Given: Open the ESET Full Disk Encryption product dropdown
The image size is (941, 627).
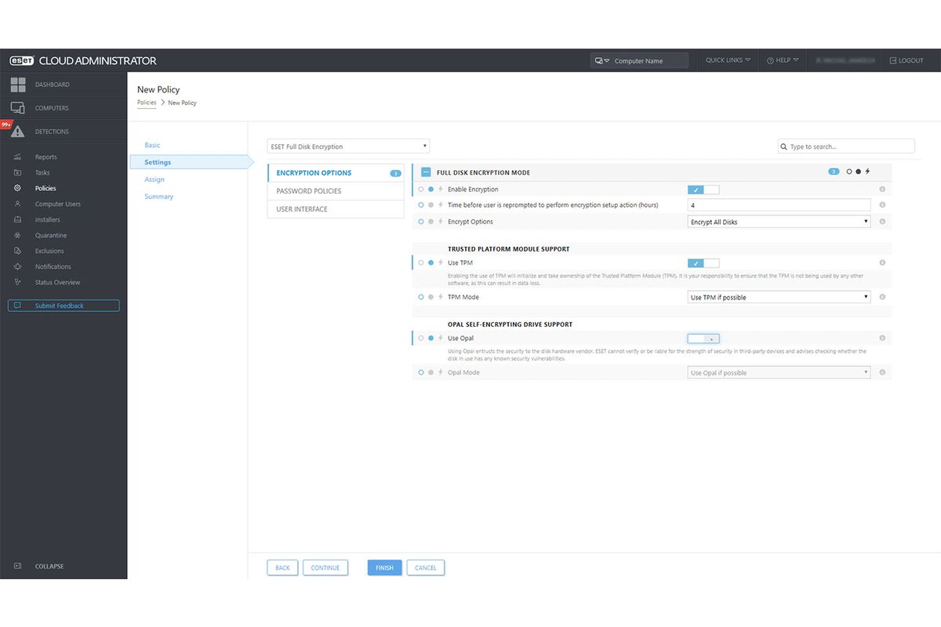Looking at the screenshot, I should pyautogui.click(x=348, y=147).
